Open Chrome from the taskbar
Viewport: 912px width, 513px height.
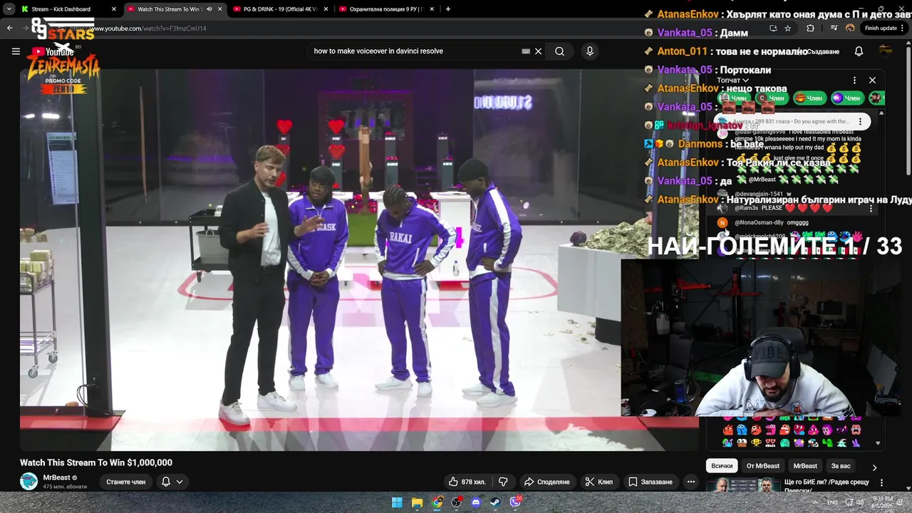(x=437, y=502)
